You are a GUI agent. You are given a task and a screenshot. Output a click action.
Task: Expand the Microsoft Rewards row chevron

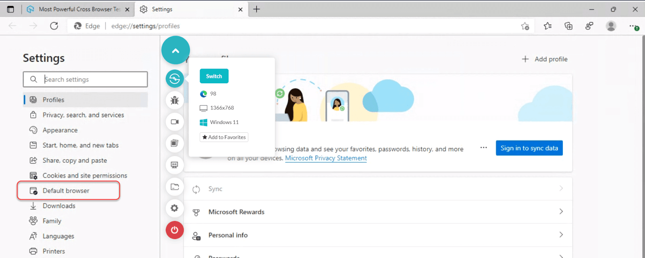click(561, 211)
